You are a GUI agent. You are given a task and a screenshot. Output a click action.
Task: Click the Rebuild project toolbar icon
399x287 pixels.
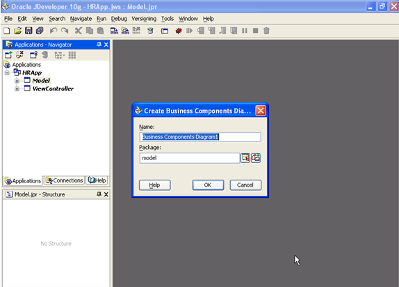pyautogui.click(x=125, y=31)
